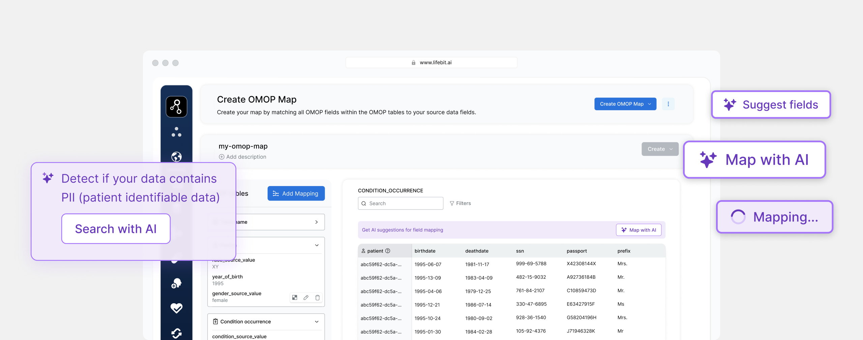
Task: Click the CONDITION_OCCURRENCE Search input field
Action: [400, 203]
